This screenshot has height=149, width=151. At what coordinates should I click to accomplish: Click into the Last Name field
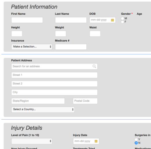pyautogui.click(x=71, y=20)
